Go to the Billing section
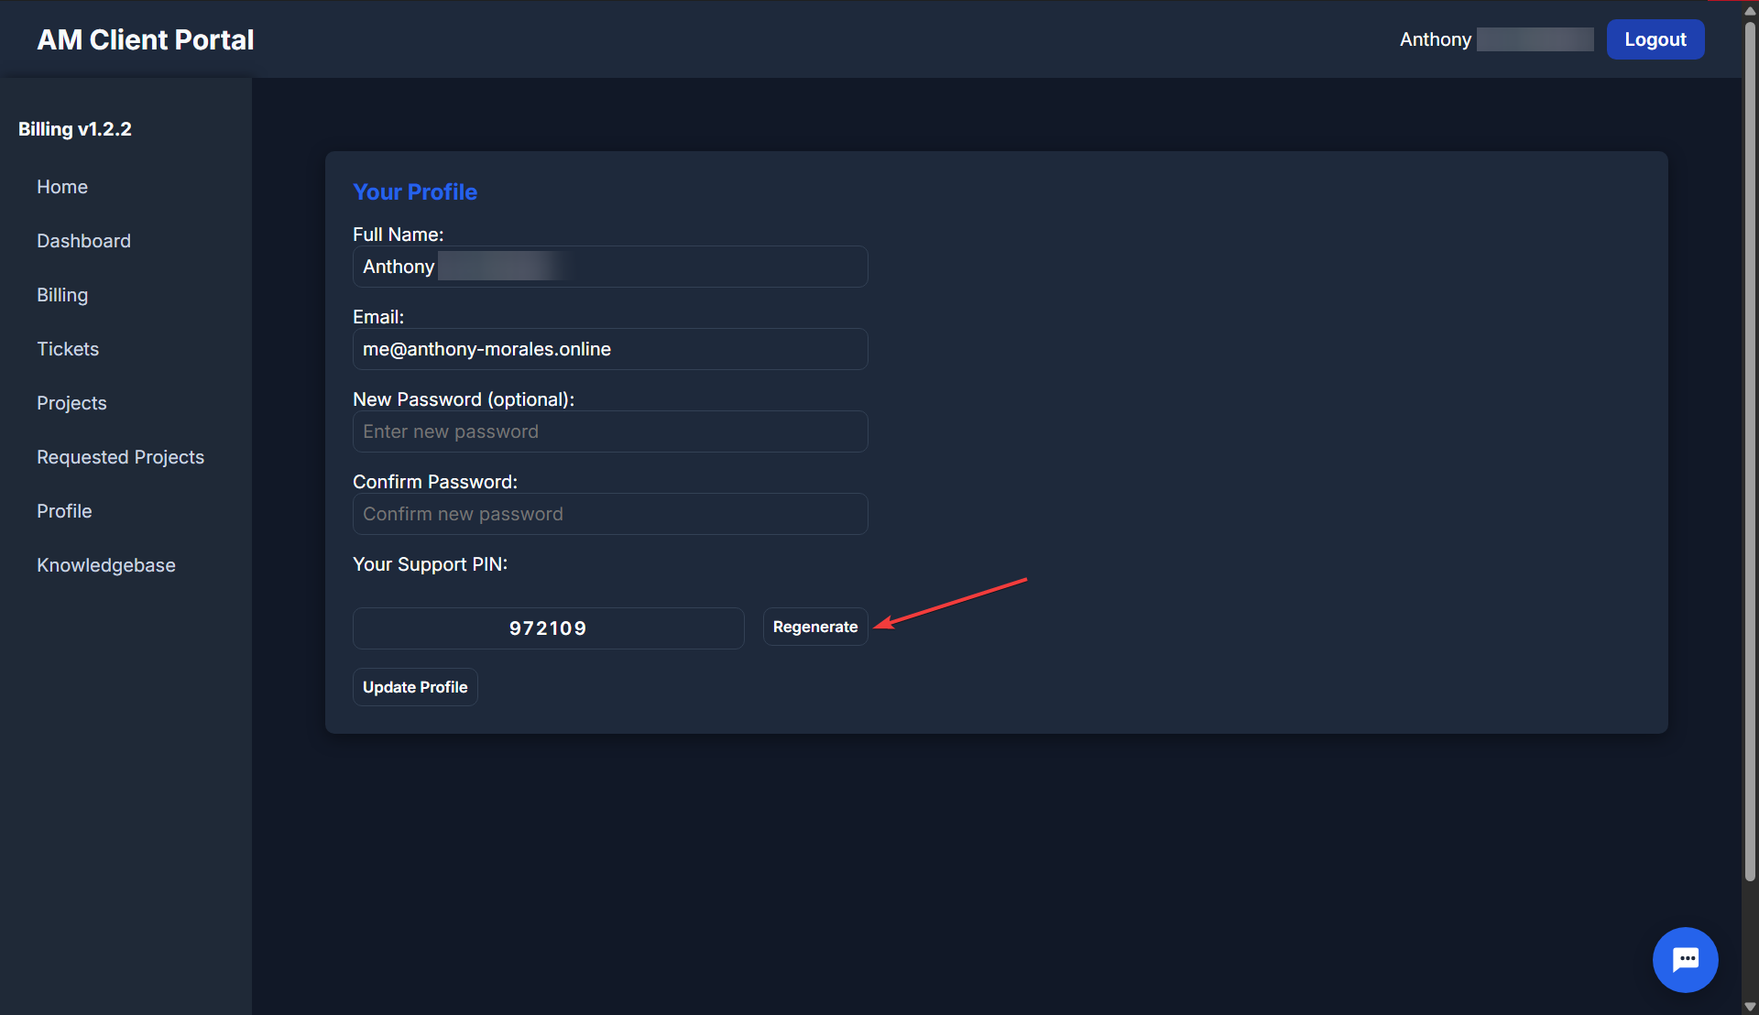Screen dimensions: 1759x1015 click(x=61, y=295)
